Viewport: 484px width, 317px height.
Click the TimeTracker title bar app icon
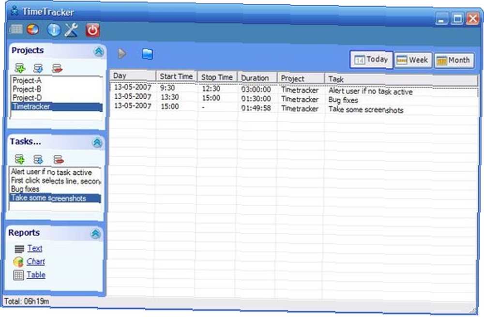(14, 11)
